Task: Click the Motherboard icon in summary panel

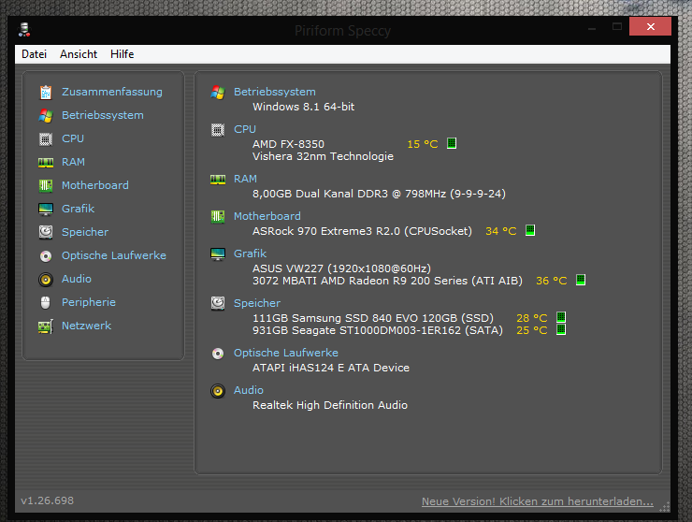Action: [218, 216]
